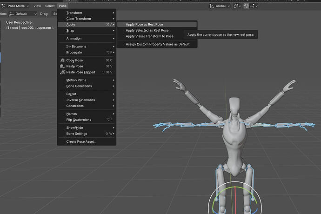This screenshot has width=321, height=214.
Task: Click Flip Quaternions menu entry
Action: click(x=79, y=120)
